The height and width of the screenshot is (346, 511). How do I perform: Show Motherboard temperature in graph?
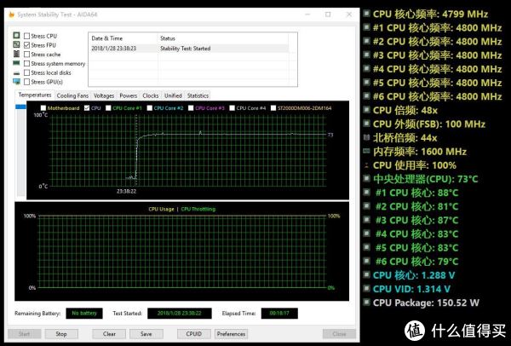tap(43, 108)
